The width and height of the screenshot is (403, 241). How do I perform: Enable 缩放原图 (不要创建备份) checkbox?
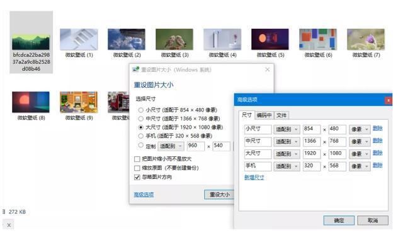coord(137,168)
